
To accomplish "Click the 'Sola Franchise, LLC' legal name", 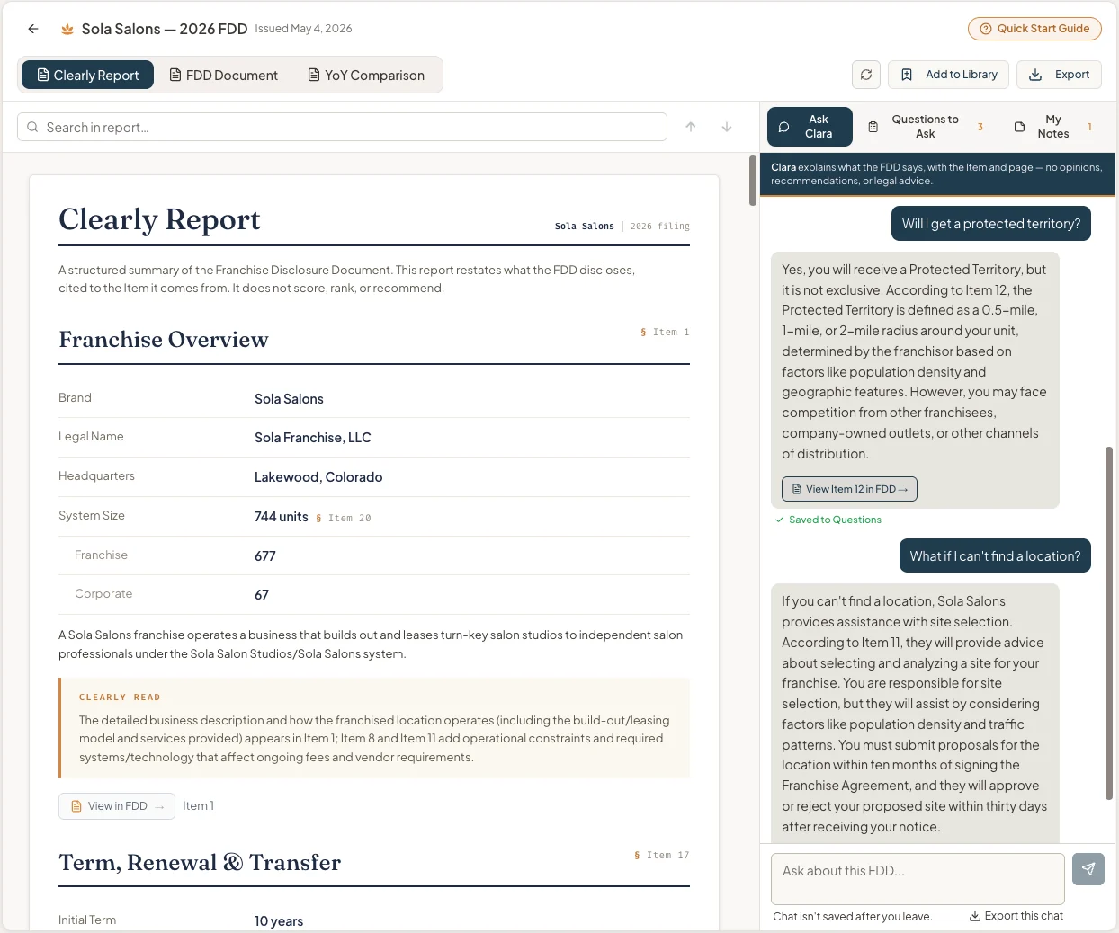I will coord(313,438).
